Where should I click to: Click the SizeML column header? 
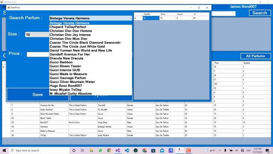pos(151,14)
